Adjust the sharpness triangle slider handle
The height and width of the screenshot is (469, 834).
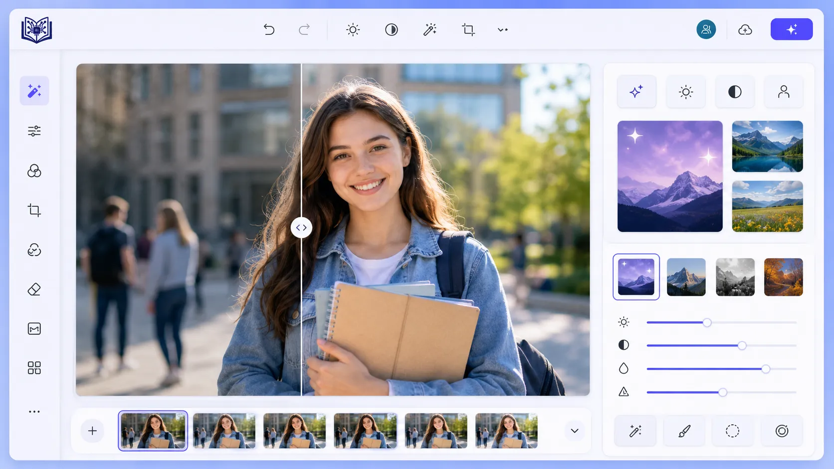click(722, 392)
